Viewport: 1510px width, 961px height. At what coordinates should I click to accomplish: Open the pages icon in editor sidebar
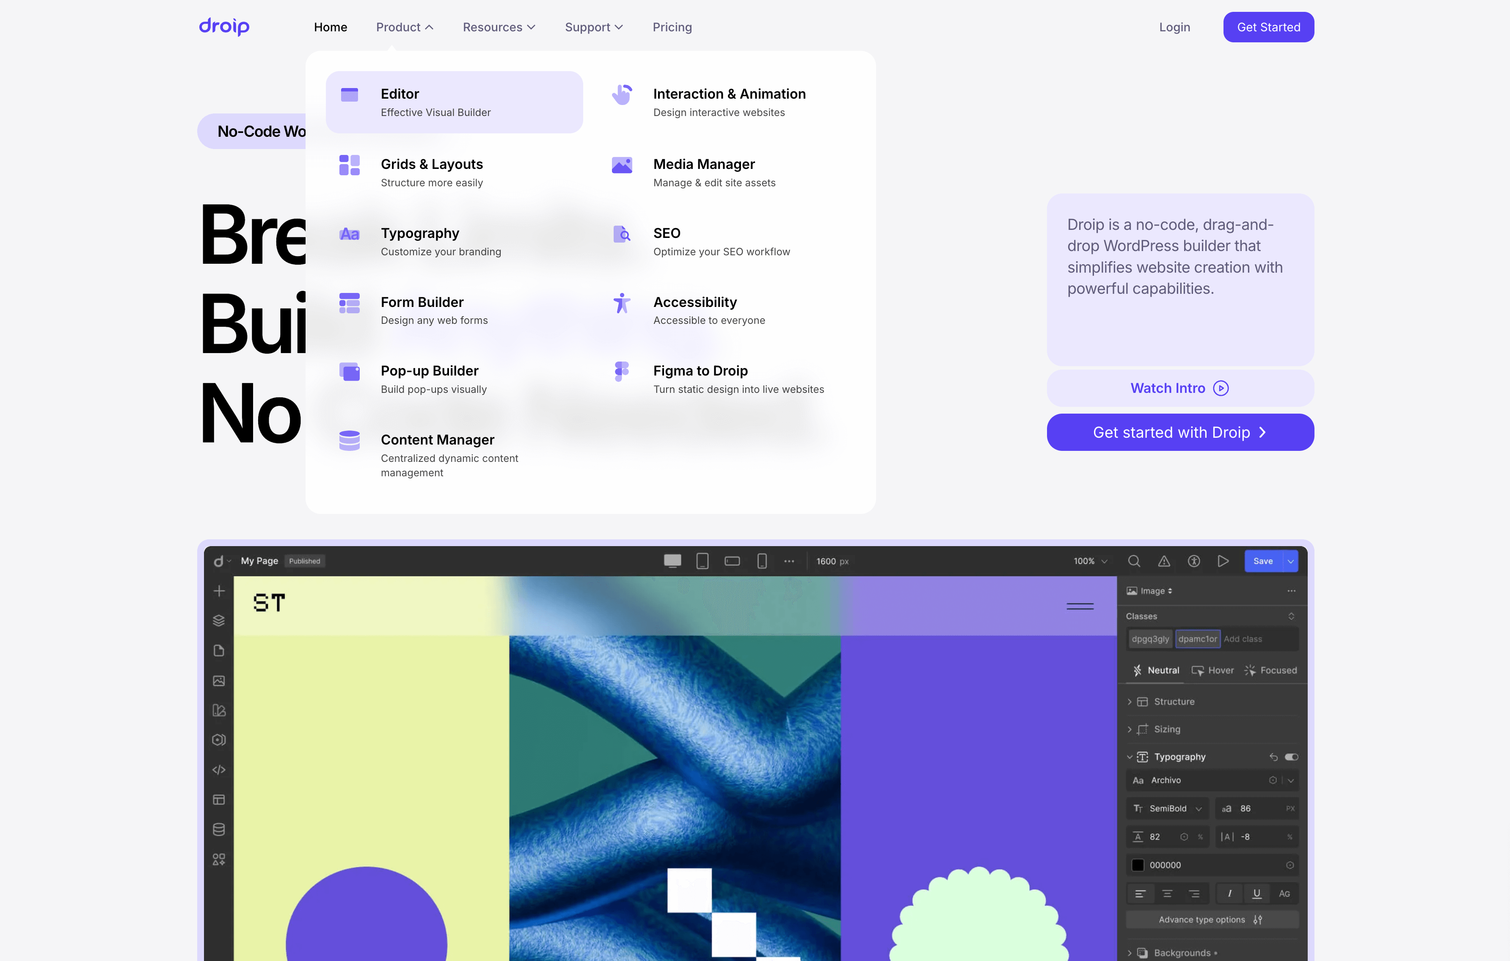click(219, 651)
